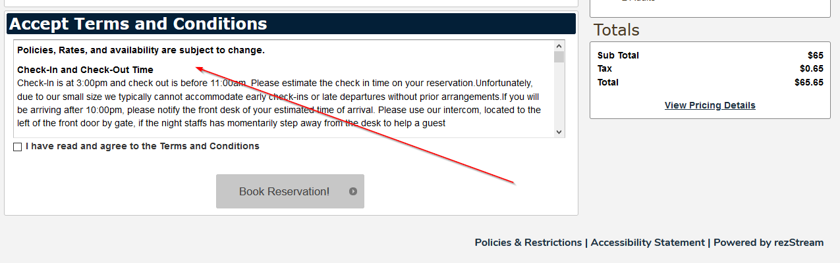Click the terms box scrollbar thumb
This screenshot has width=840, height=263.
[559, 57]
